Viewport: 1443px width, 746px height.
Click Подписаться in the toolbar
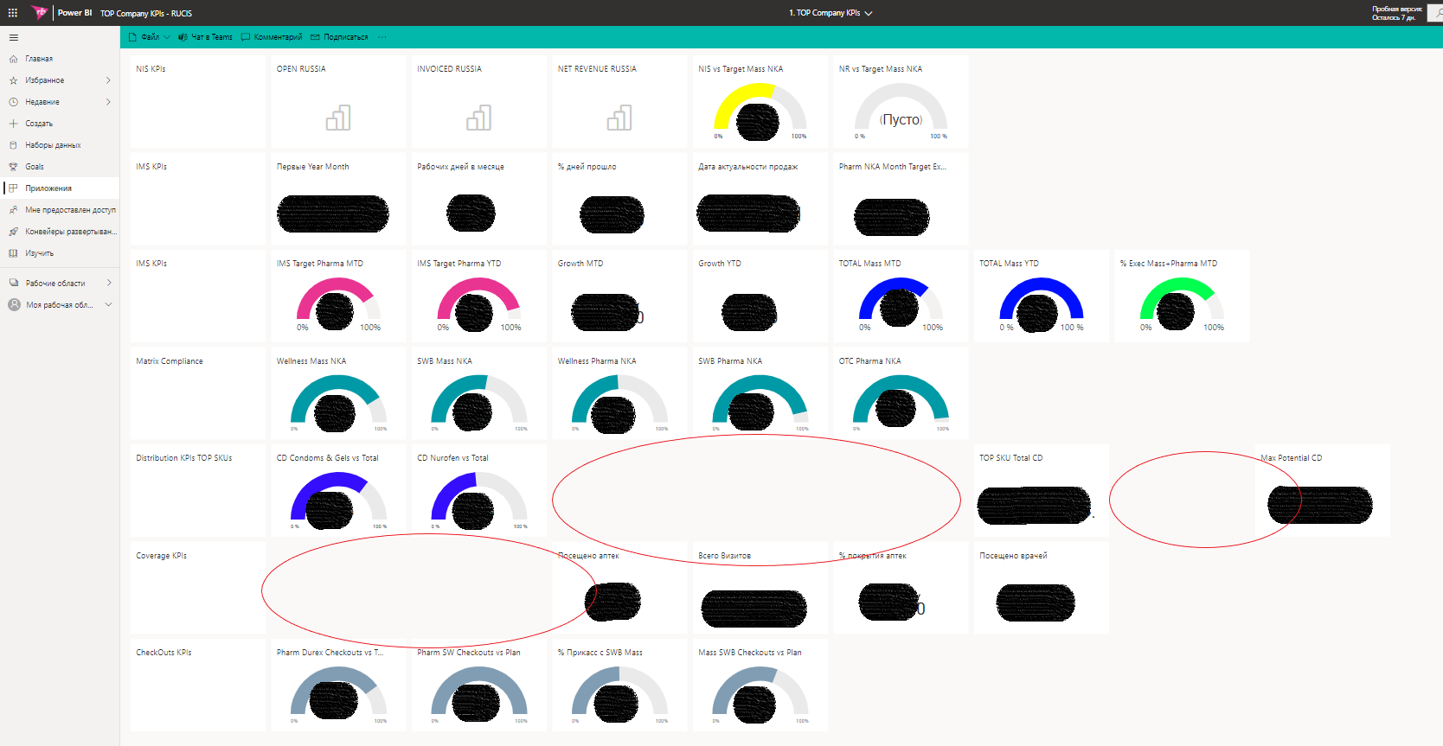[x=339, y=37]
